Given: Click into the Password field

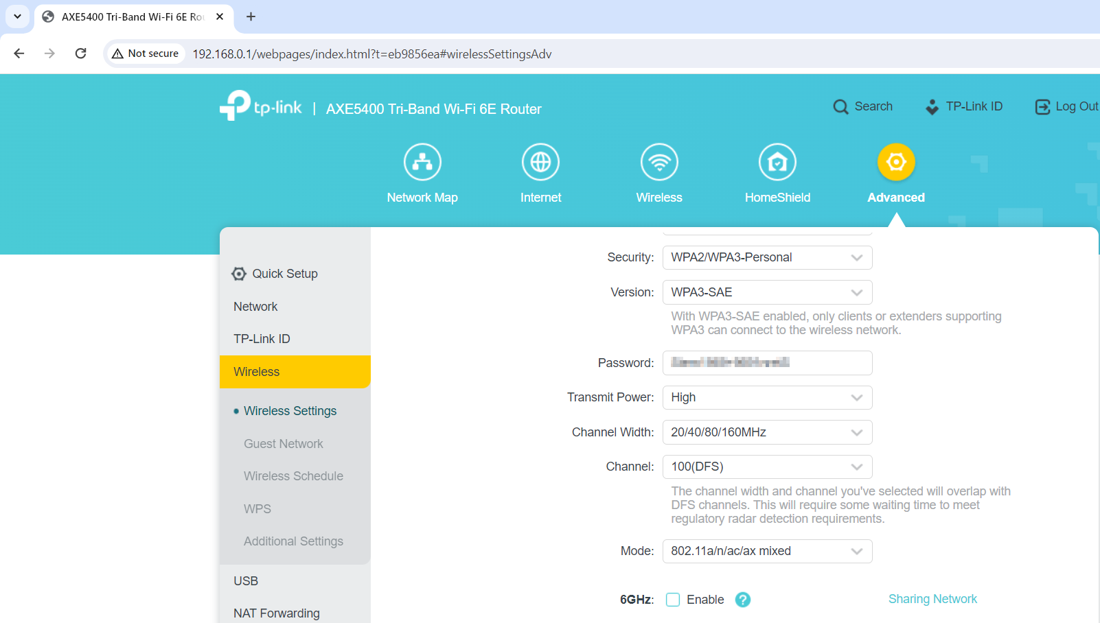Looking at the screenshot, I should pyautogui.click(x=767, y=363).
